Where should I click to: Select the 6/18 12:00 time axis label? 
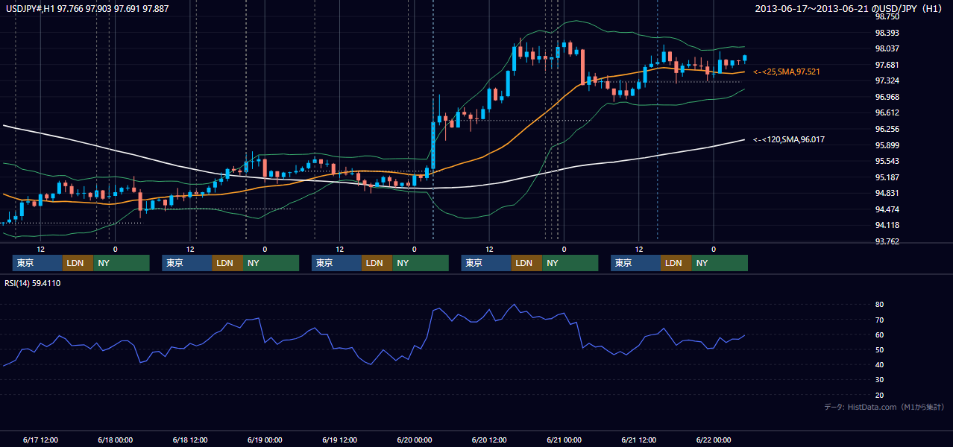[189, 440]
